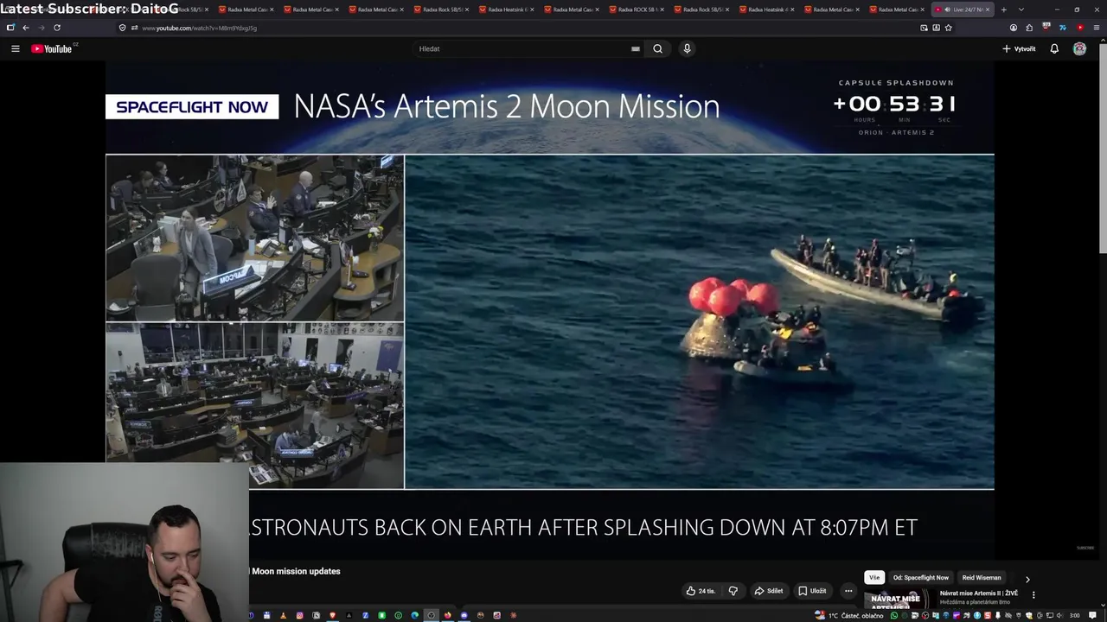Switch to the active Live: 24/7 YouTube tab
This screenshot has height=622, width=1107.
coord(963,10)
